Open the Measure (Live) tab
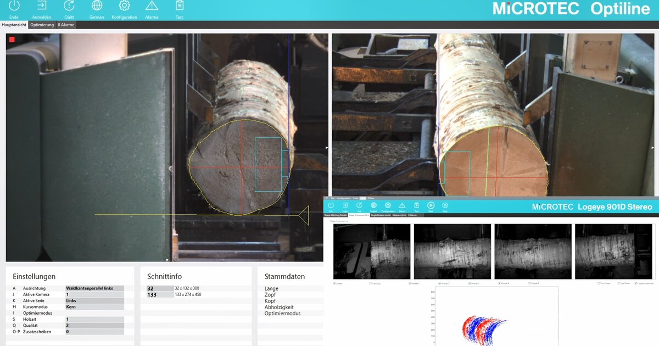The image size is (659, 346). click(399, 215)
